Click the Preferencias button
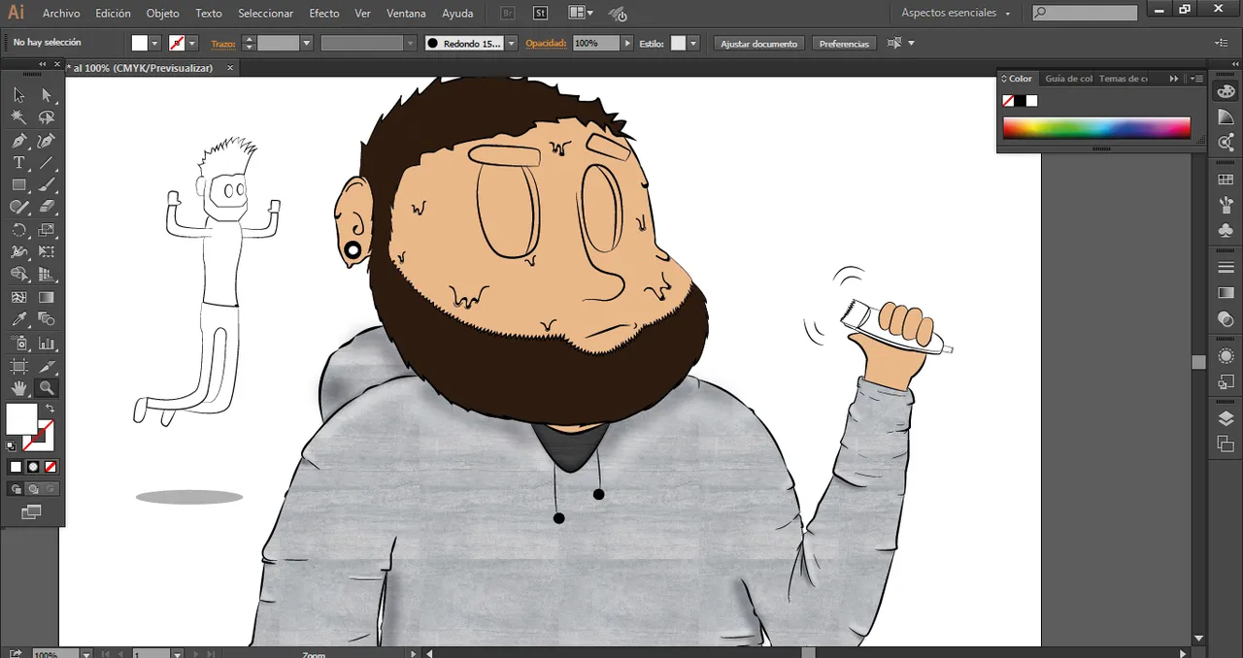The height and width of the screenshot is (658, 1243). (x=843, y=44)
